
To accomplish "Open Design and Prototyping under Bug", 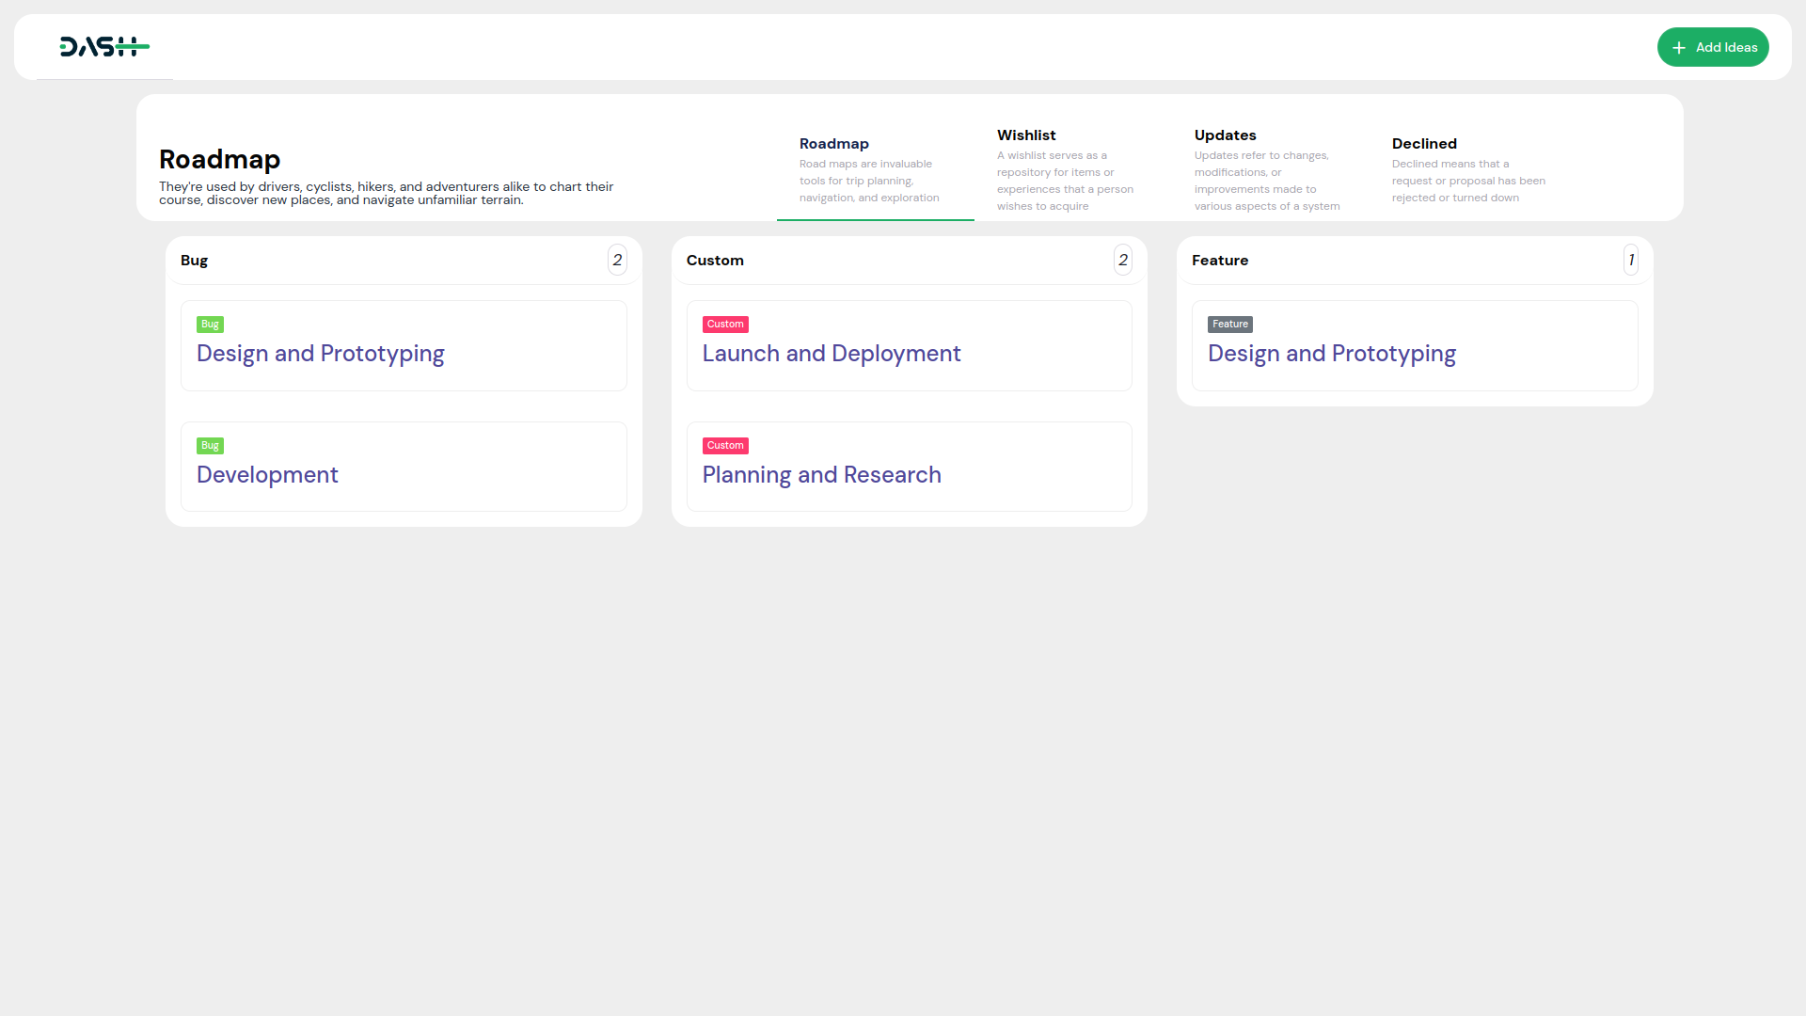I will 320,354.
